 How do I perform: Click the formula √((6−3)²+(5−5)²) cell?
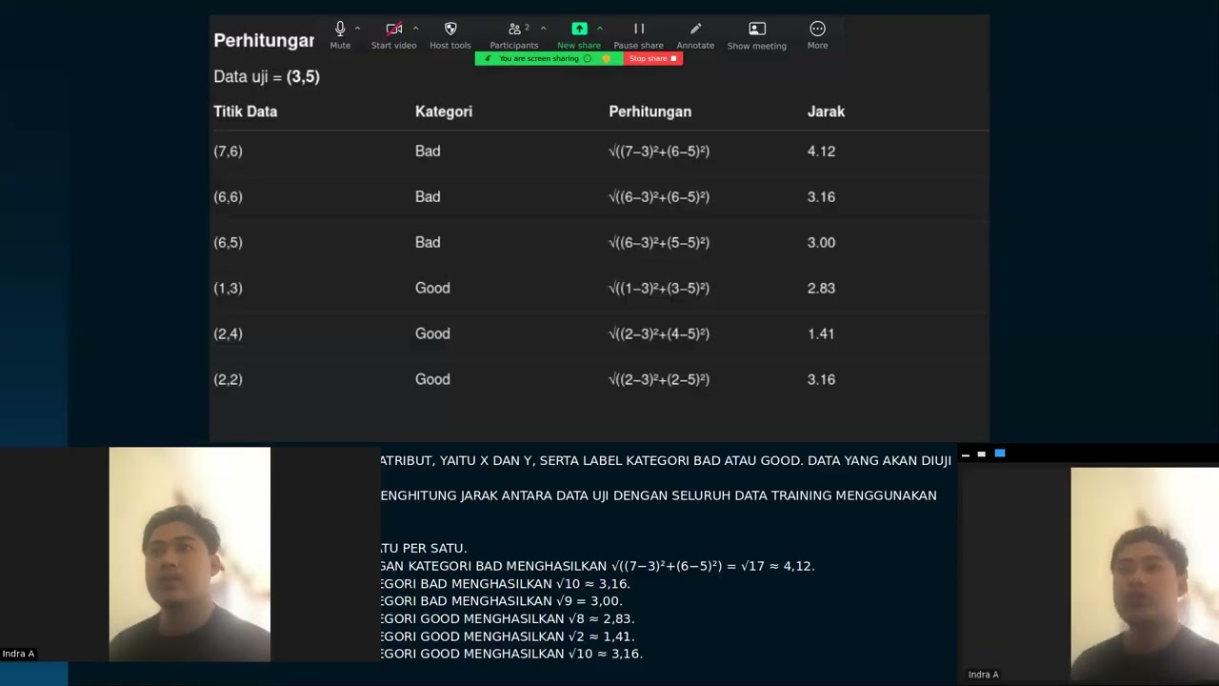point(659,243)
